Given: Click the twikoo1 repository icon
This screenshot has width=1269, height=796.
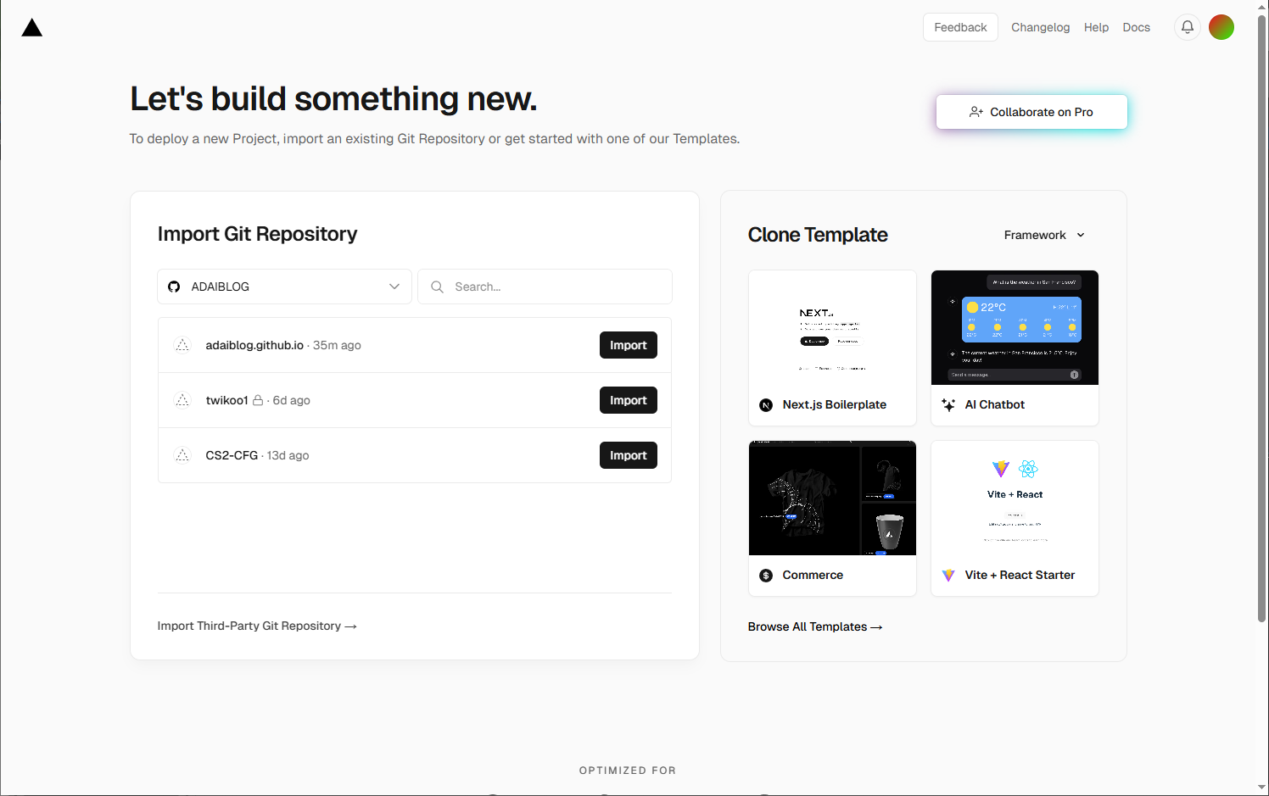Looking at the screenshot, I should pyautogui.click(x=182, y=400).
